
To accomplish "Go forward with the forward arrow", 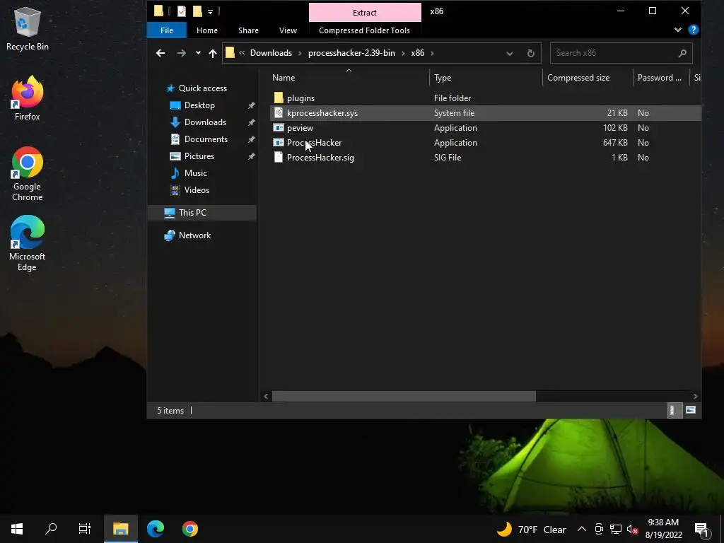I will (x=182, y=53).
